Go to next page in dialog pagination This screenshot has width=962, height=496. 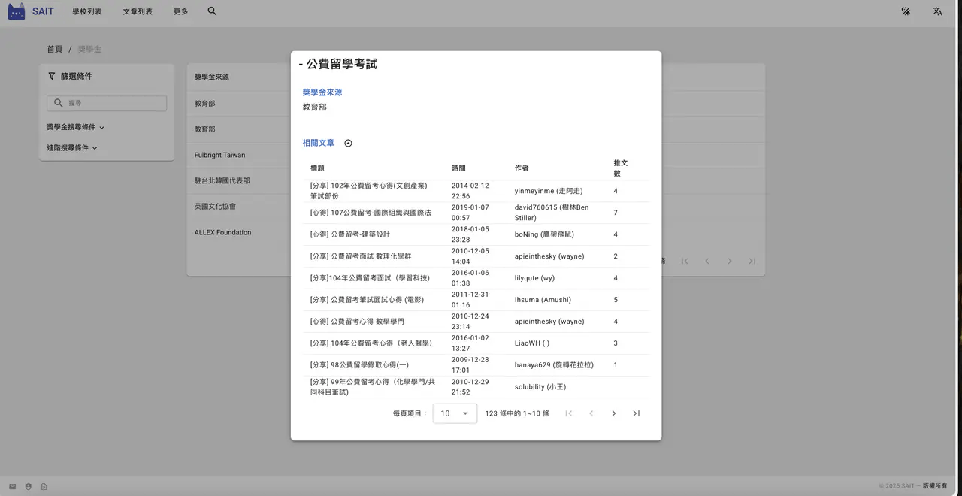613,413
